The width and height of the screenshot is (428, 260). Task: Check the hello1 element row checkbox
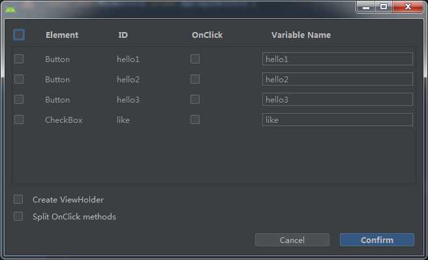[19, 59]
